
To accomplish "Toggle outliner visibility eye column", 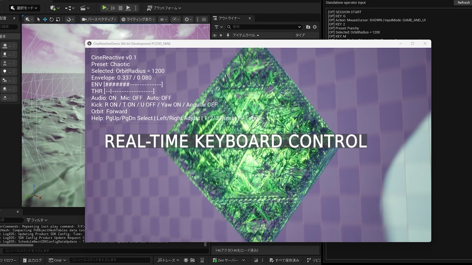I will (215, 35).
